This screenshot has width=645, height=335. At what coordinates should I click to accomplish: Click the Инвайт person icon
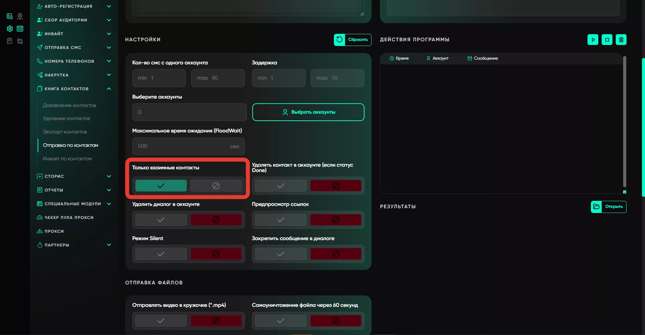click(x=40, y=34)
